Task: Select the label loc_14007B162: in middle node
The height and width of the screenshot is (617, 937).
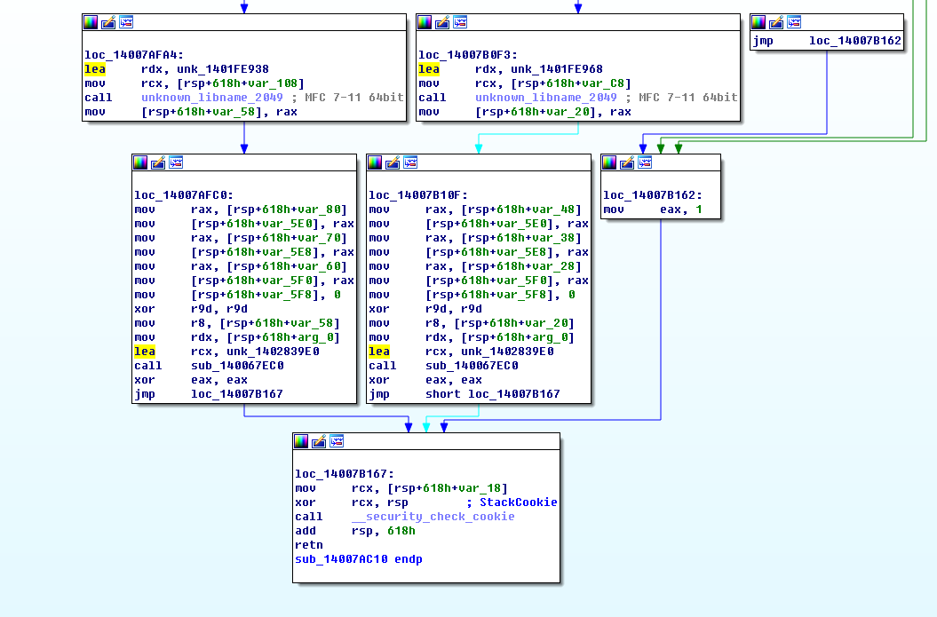Action: coord(653,195)
